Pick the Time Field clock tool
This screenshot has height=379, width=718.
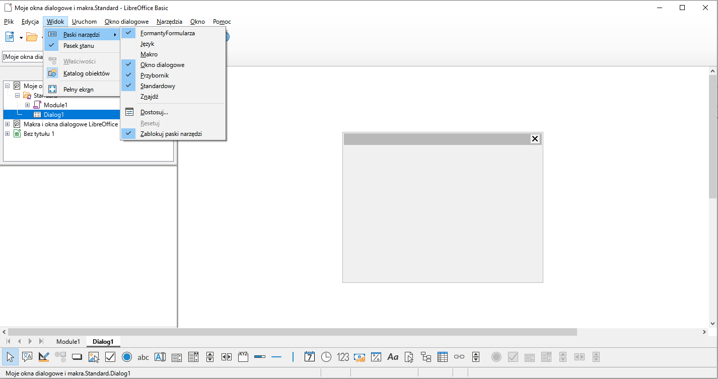coord(326,357)
